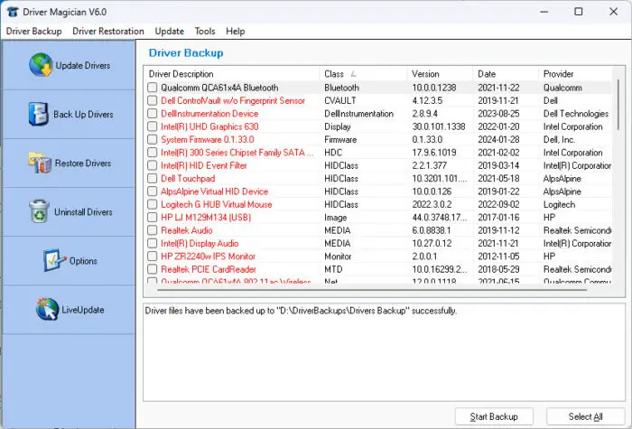Viewport: 632px width, 429px height.
Task: Click the Options label in the sidebar
Action: pyautogui.click(x=83, y=261)
